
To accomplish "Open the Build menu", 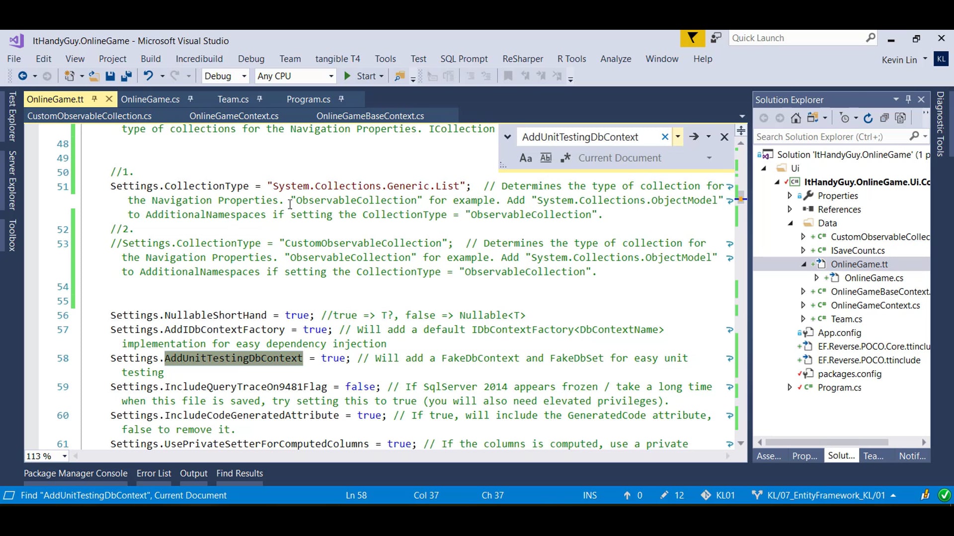I will (x=151, y=59).
